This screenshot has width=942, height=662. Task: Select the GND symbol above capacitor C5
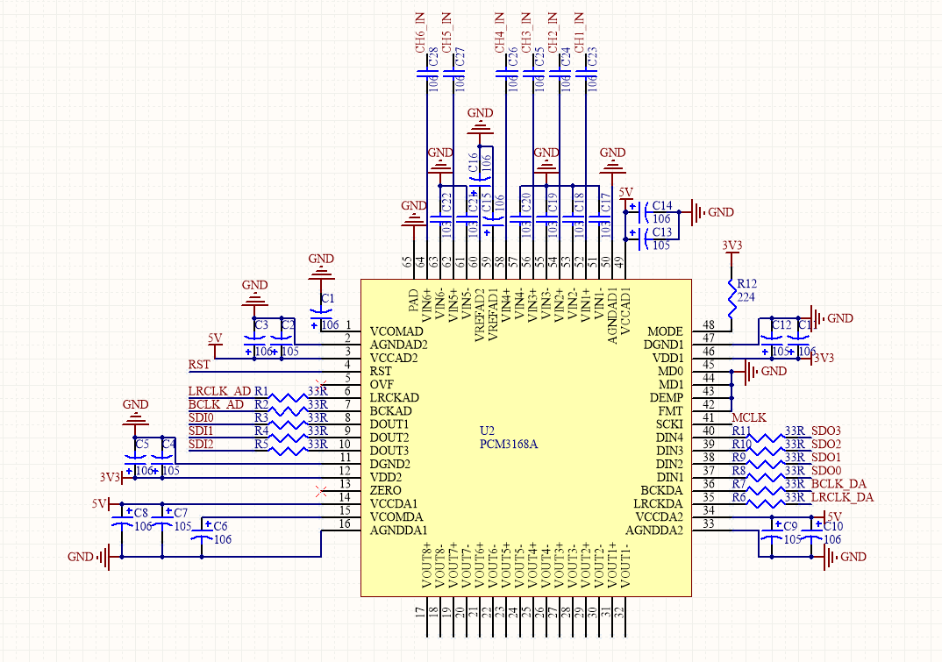pos(135,413)
